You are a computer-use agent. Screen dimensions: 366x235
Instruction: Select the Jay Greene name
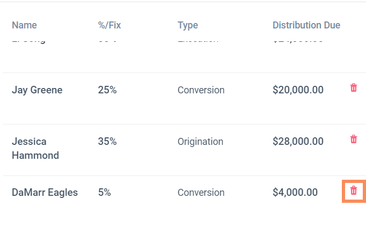[37, 90]
